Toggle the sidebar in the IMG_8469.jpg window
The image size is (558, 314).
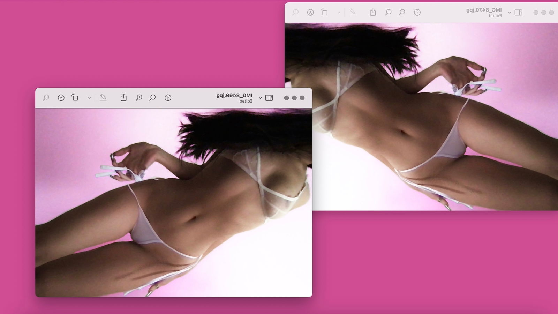269,98
